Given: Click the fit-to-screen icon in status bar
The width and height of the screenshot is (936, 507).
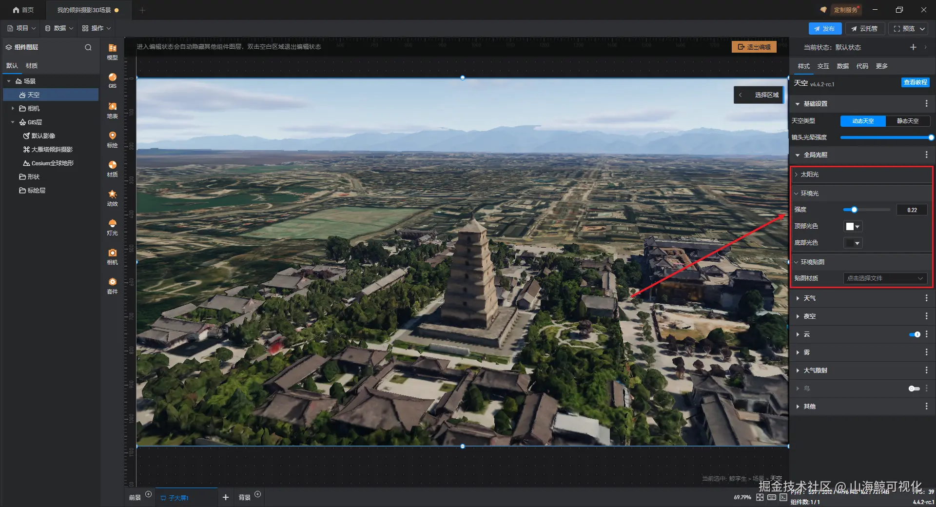Looking at the screenshot, I should 760,497.
